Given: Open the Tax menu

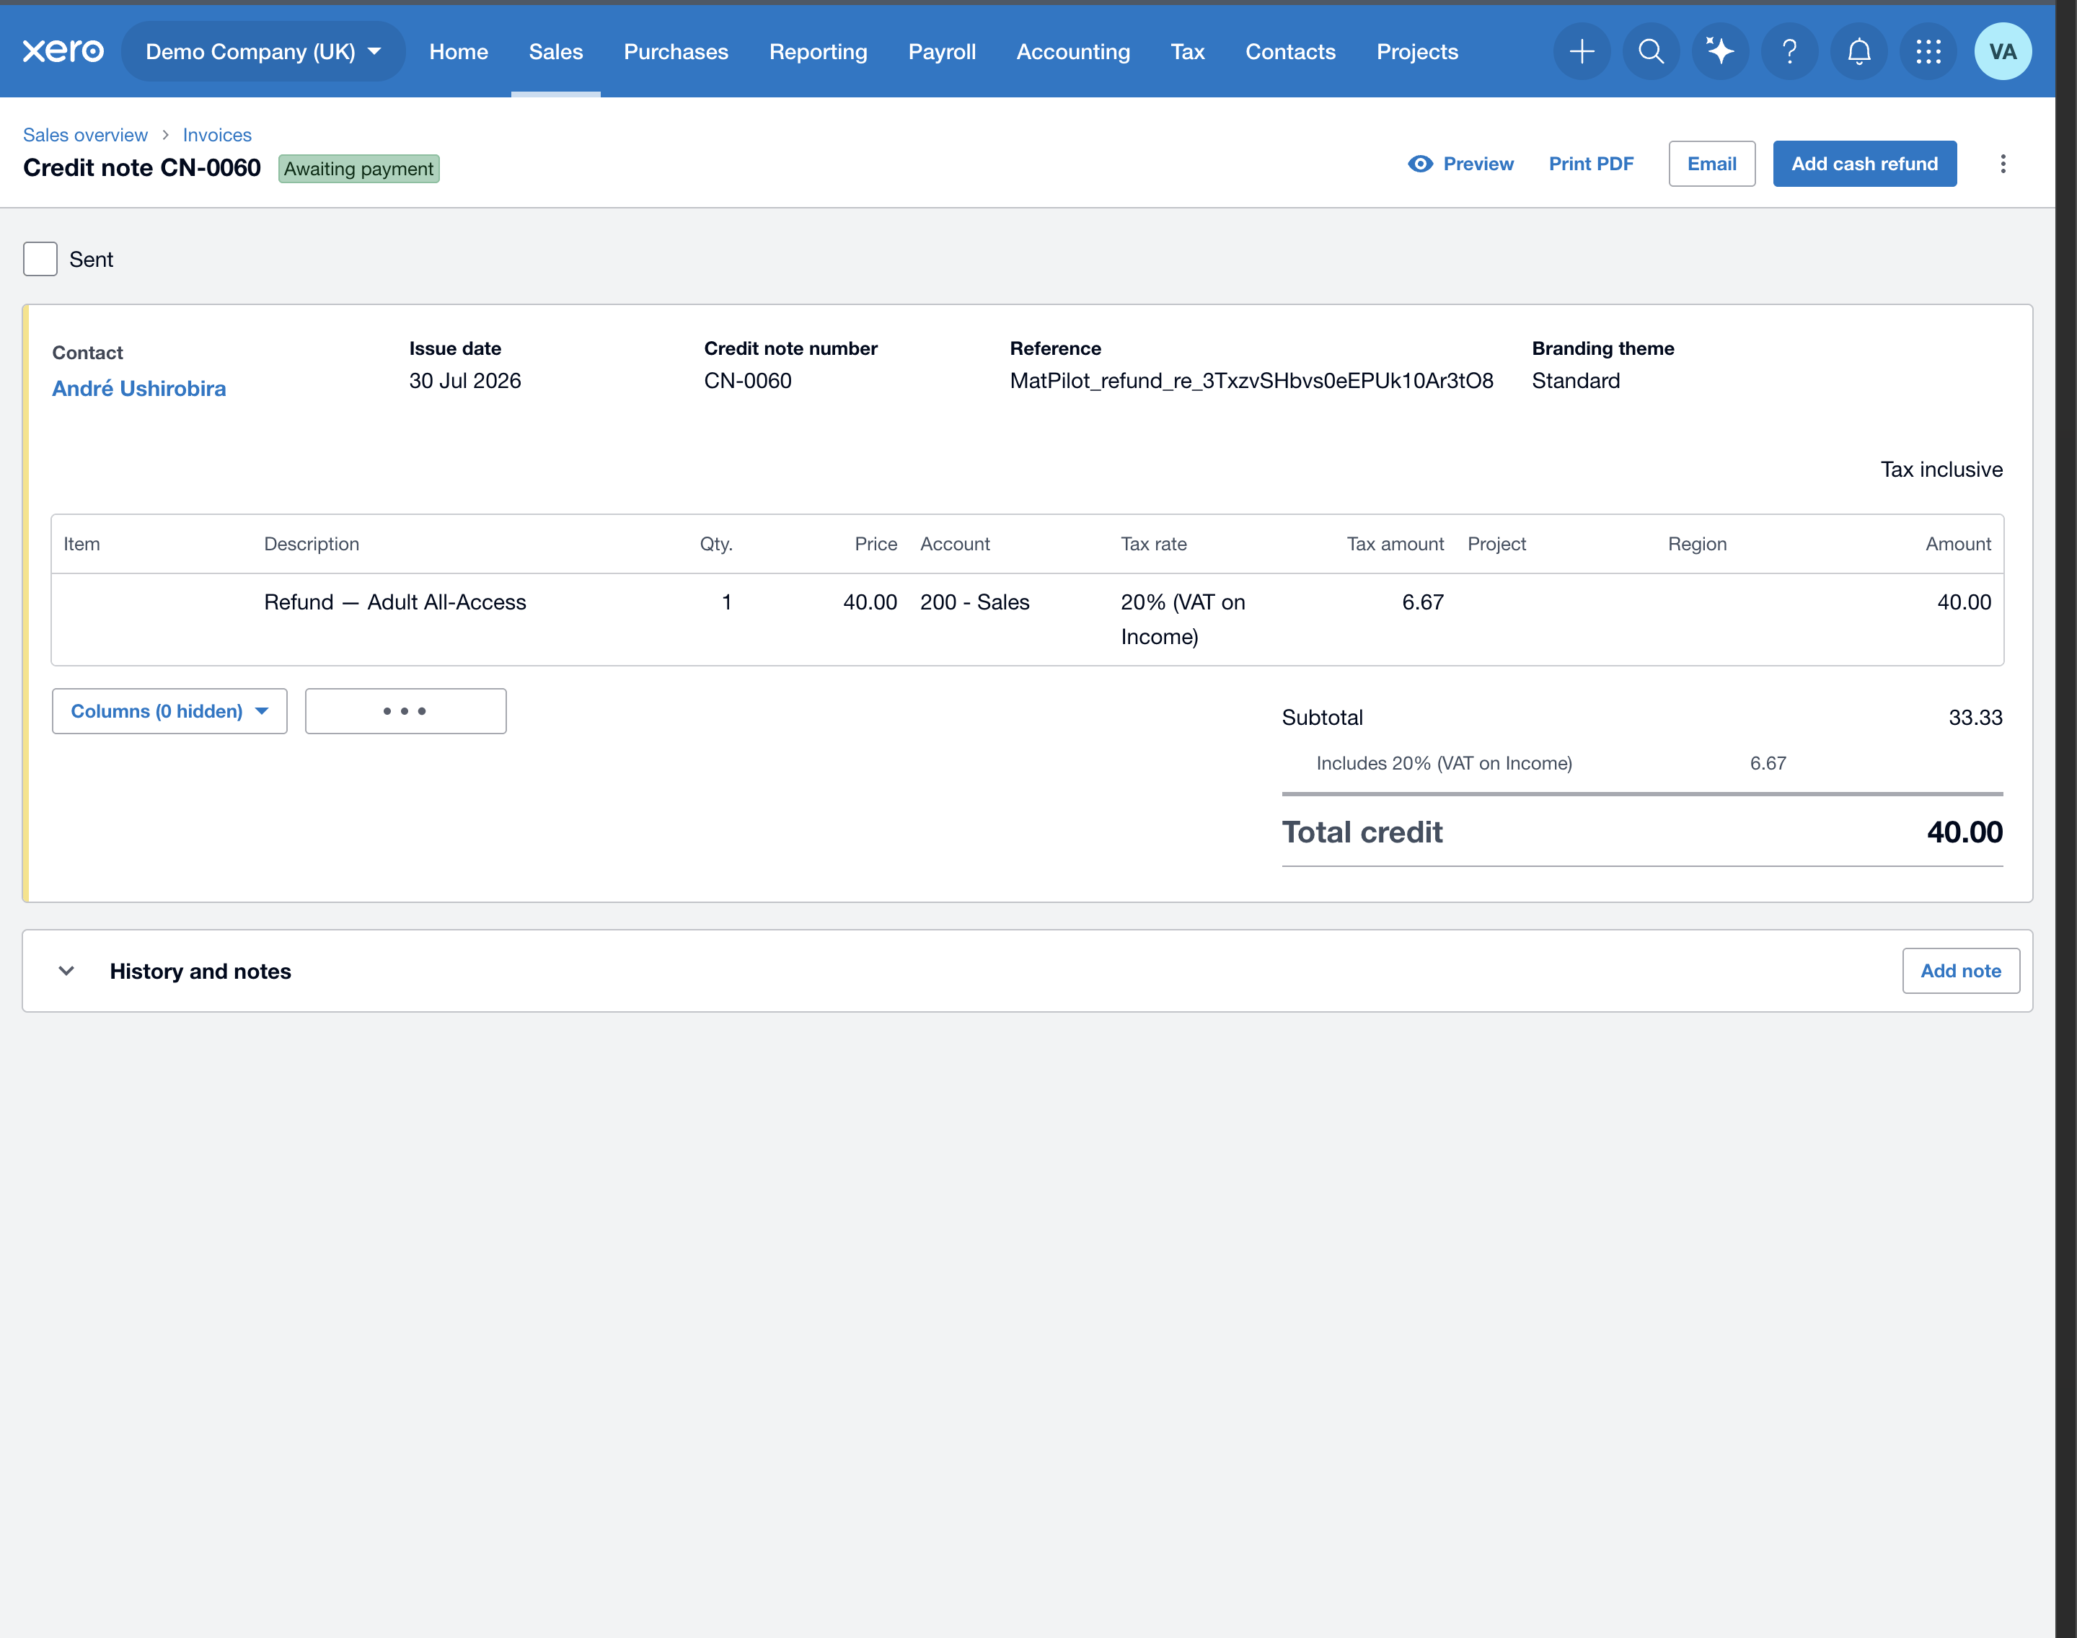Looking at the screenshot, I should point(1187,52).
